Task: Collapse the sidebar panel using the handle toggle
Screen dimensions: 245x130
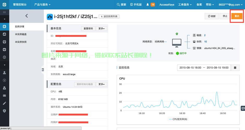Action: click(43, 70)
